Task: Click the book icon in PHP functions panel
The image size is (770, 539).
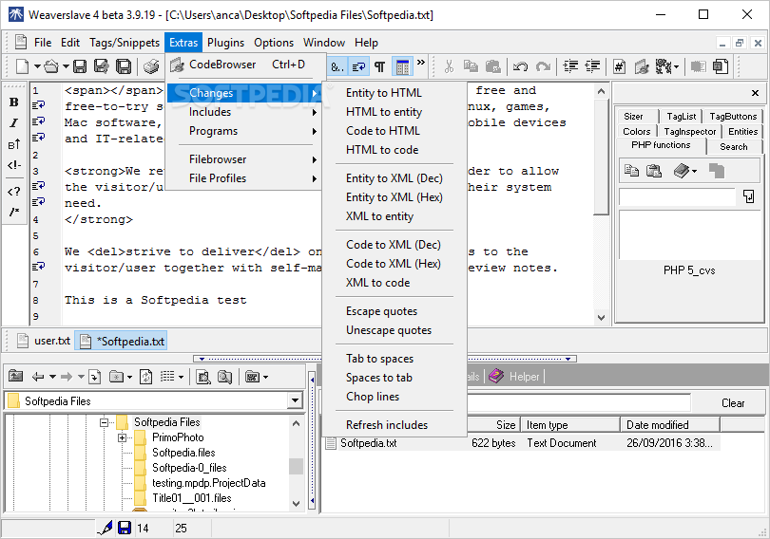Action: coord(682,171)
